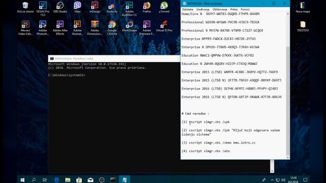Launch Virtual DJ Pro shortcut
This screenshot has height=183, width=326.
[164, 26]
